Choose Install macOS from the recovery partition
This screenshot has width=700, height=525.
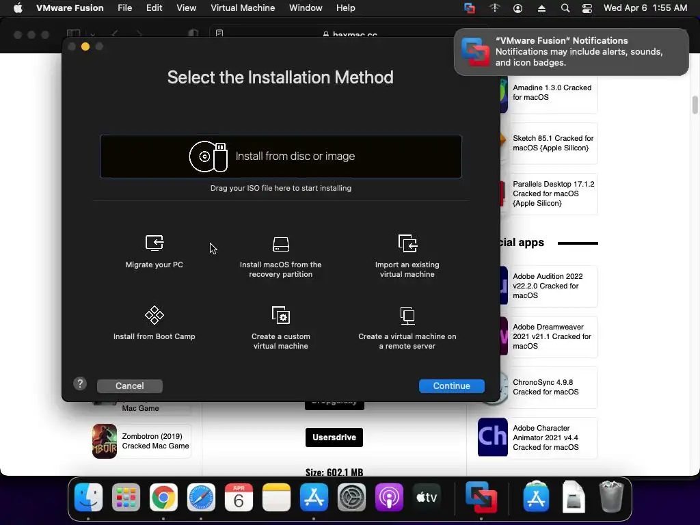click(x=280, y=257)
